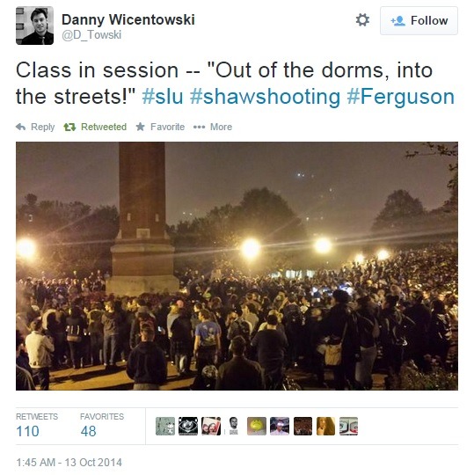
Task: Click the Reply arrow icon
Action: point(20,127)
